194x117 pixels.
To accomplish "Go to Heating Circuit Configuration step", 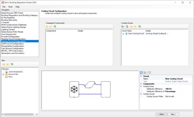I will (x=14, y=39).
